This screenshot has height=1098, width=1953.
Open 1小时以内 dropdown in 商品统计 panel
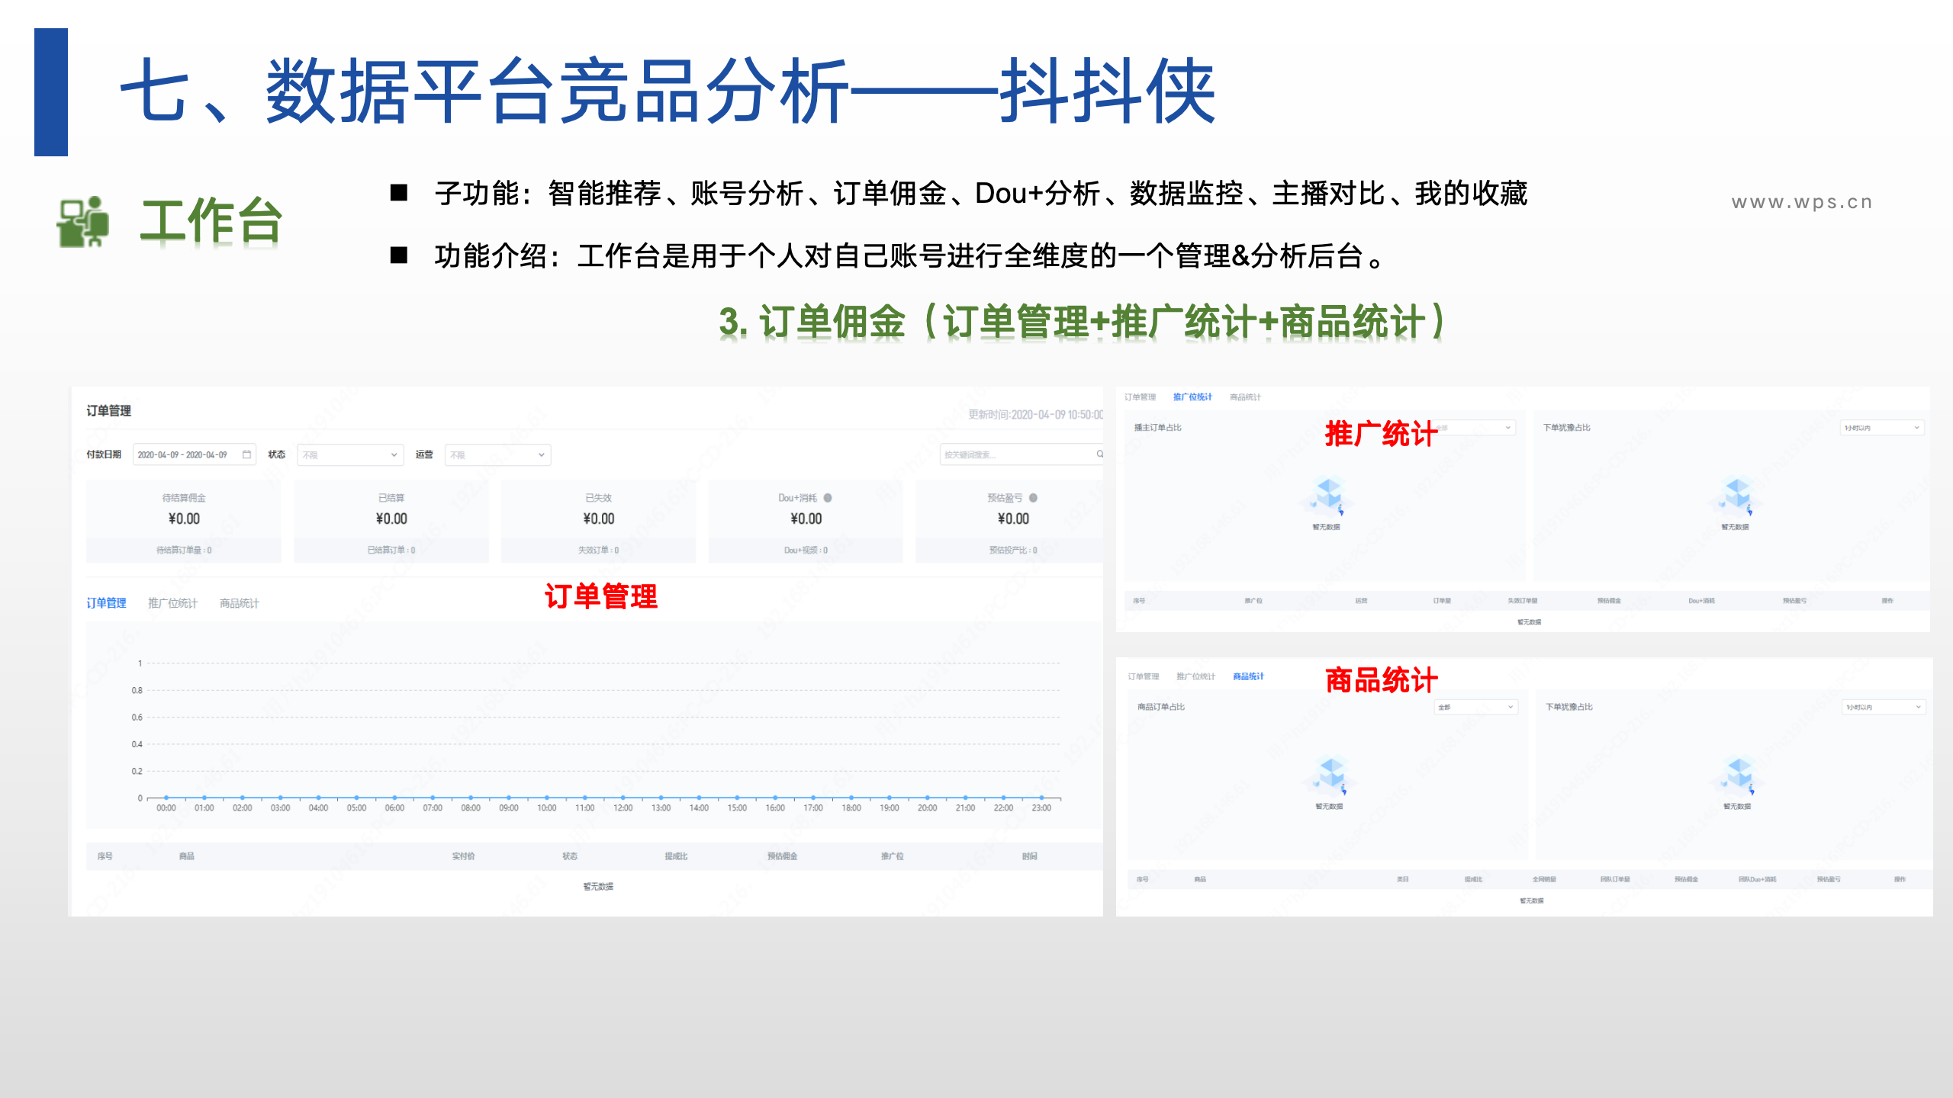(1884, 707)
